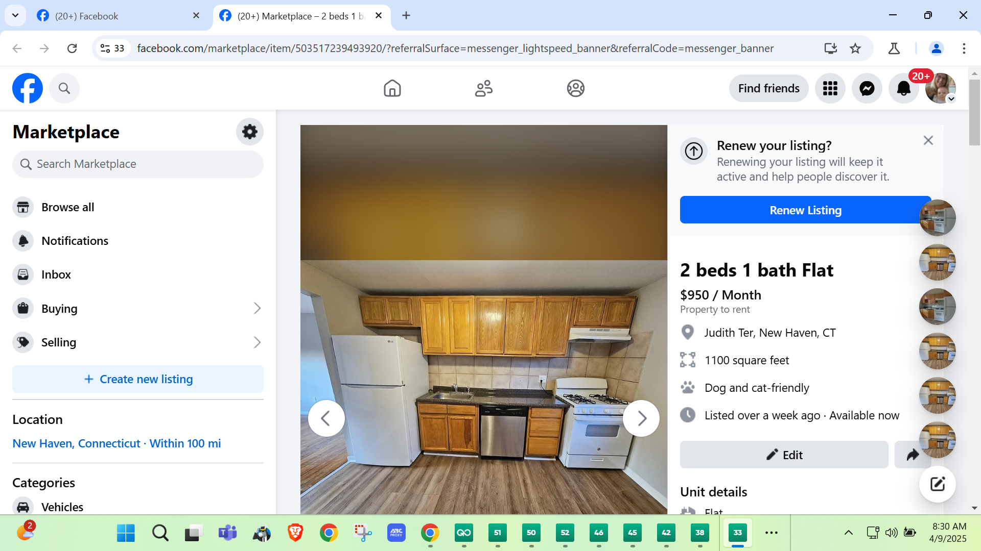Expand the Selling section chevron
The width and height of the screenshot is (981, 551).
(x=257, y=342)
